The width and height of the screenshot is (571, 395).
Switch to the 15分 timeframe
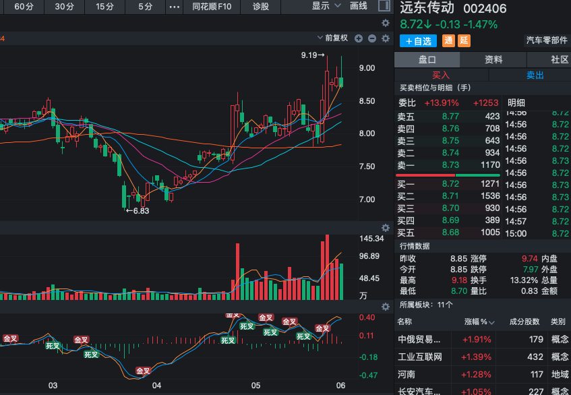pos(105,7)
